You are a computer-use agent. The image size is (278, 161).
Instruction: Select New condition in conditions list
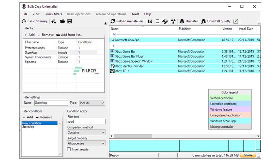click(x=39, y=123)
